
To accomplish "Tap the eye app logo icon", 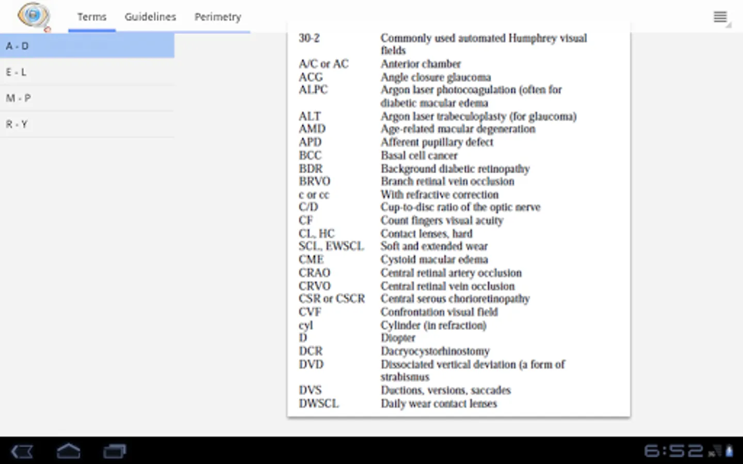I will pyautogui.click(x=34, y=16).
